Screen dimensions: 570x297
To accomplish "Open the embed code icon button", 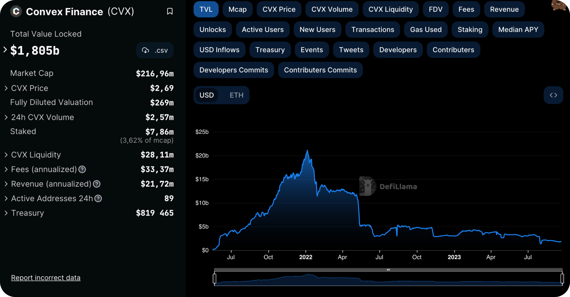I will pyautogui.click(x=553, y=95).
